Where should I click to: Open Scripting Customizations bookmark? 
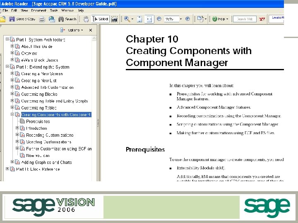(x=49, y=142)
